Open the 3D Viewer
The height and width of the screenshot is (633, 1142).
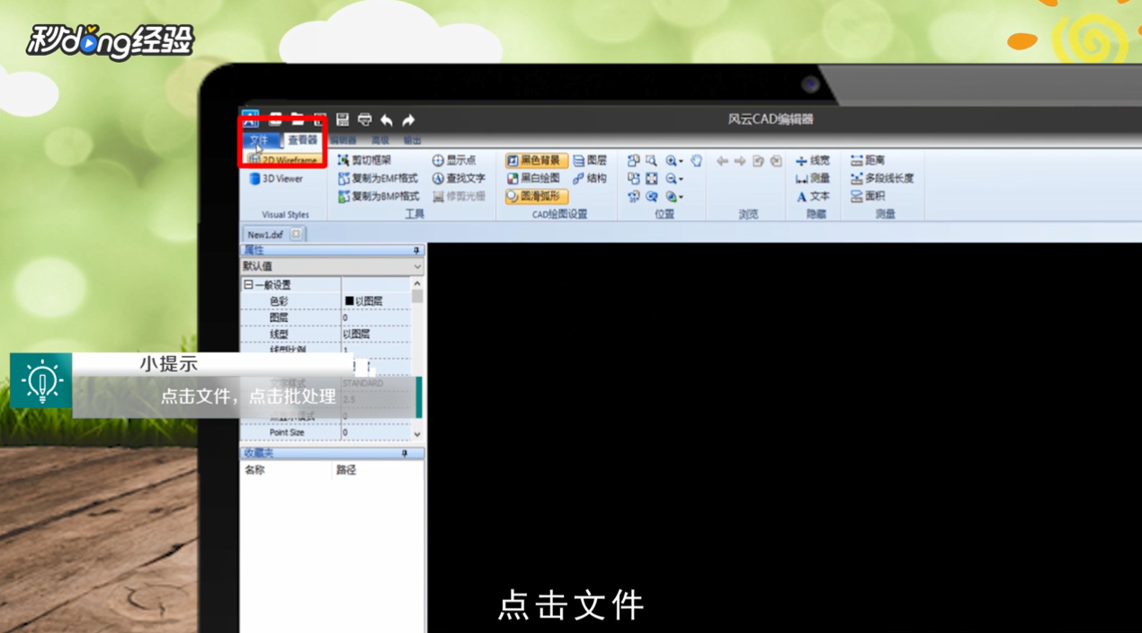coord(276,179)
